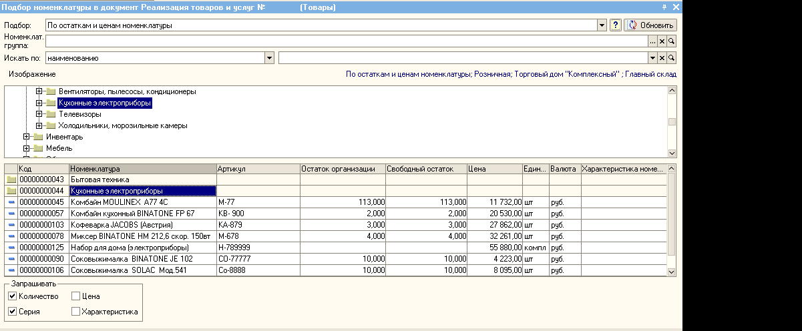Image resolution: width=802 pixels, height=331 pixels.
Task: Expand Холодильники, морозильные камеры node
Action: pyautogui.click(x=39, y=125)
